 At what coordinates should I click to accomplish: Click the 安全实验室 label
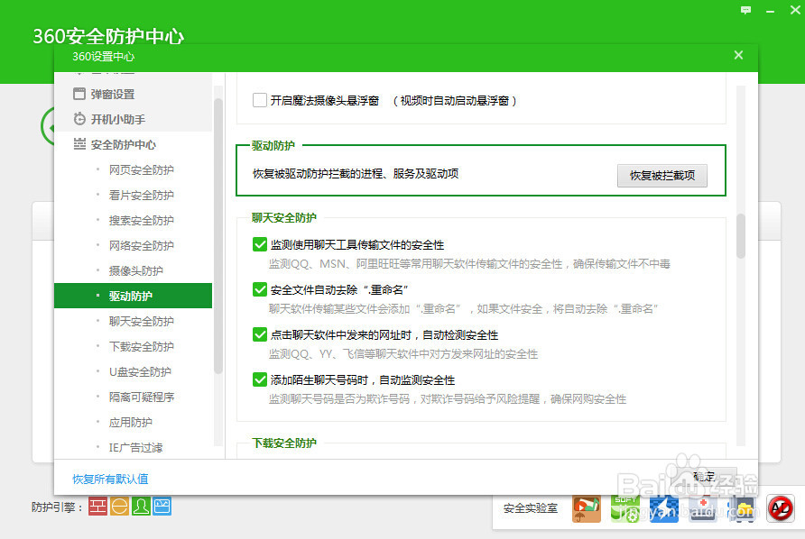(531, 508)
